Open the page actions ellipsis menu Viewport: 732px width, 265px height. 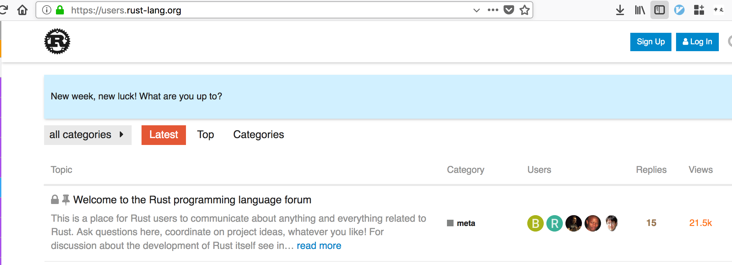[492, 10]
